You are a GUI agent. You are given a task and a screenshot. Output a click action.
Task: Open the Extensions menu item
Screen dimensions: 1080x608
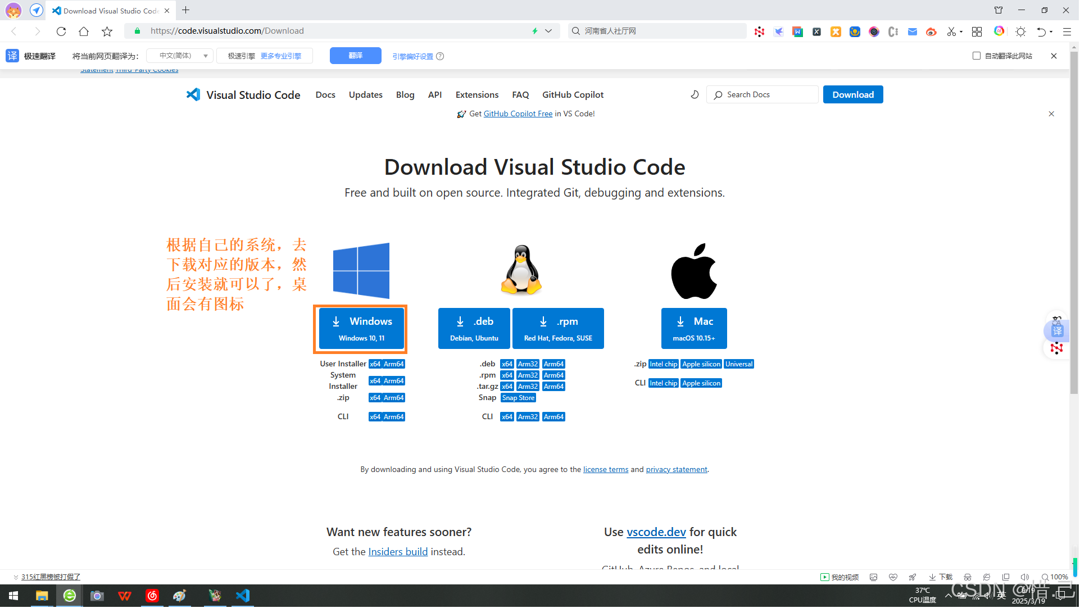pos(477,94)
